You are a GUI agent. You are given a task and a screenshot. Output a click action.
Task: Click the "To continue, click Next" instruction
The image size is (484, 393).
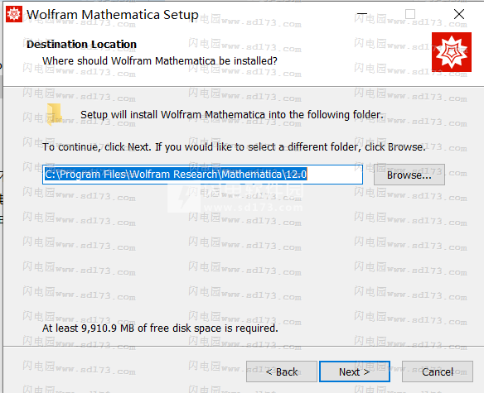[x=234, y=147]
